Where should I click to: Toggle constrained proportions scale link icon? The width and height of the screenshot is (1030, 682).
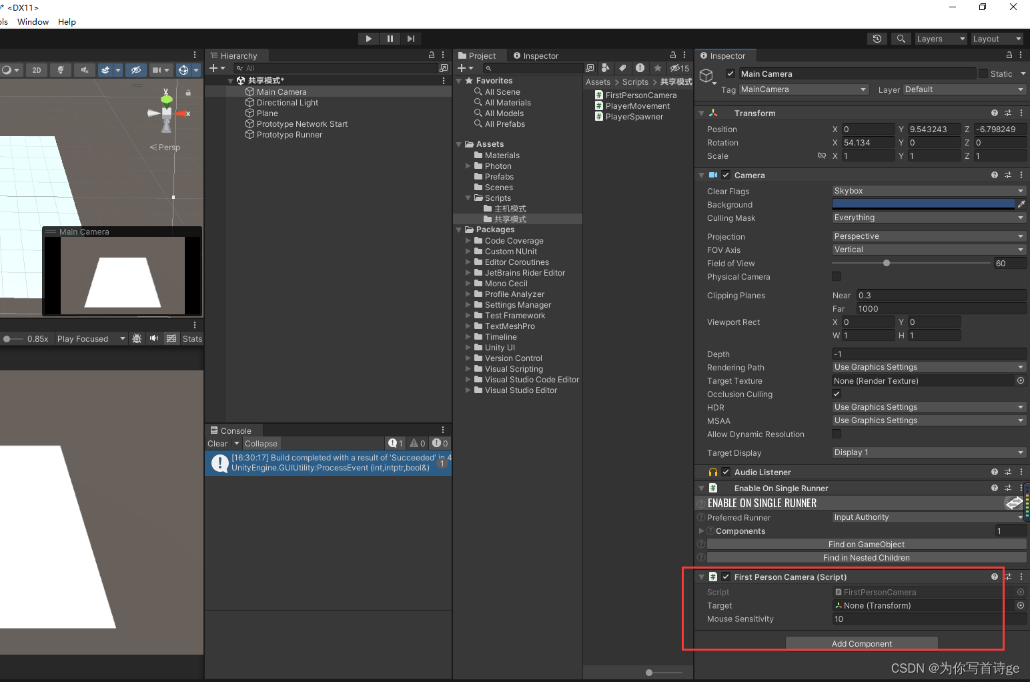(x=822, y=155)
